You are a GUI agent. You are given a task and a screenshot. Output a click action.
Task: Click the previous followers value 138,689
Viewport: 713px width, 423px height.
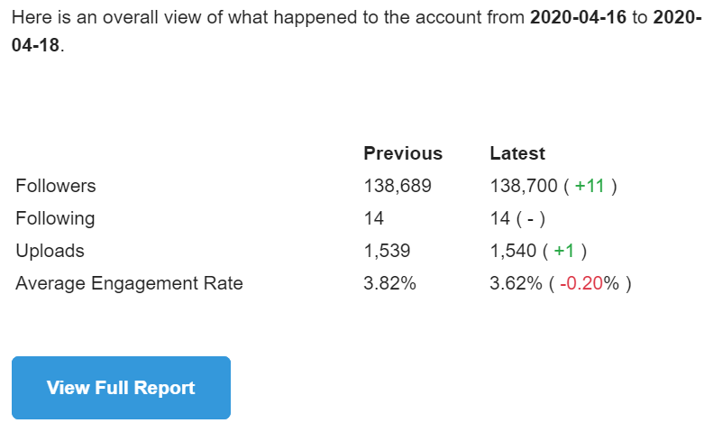[398, 186]
